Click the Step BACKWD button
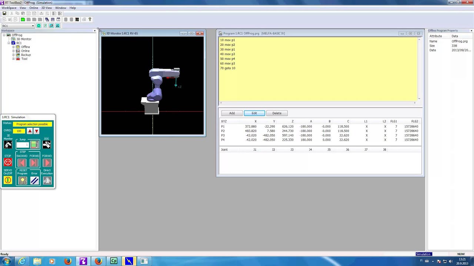Screen dimensions: 474x266 [x=22, y=163]
